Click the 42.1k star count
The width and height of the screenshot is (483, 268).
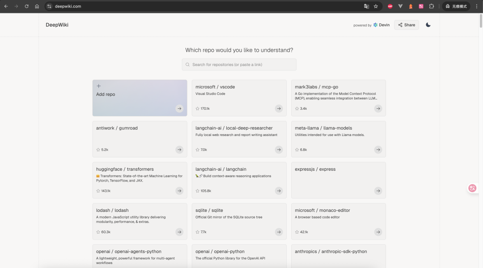(304, 232)
